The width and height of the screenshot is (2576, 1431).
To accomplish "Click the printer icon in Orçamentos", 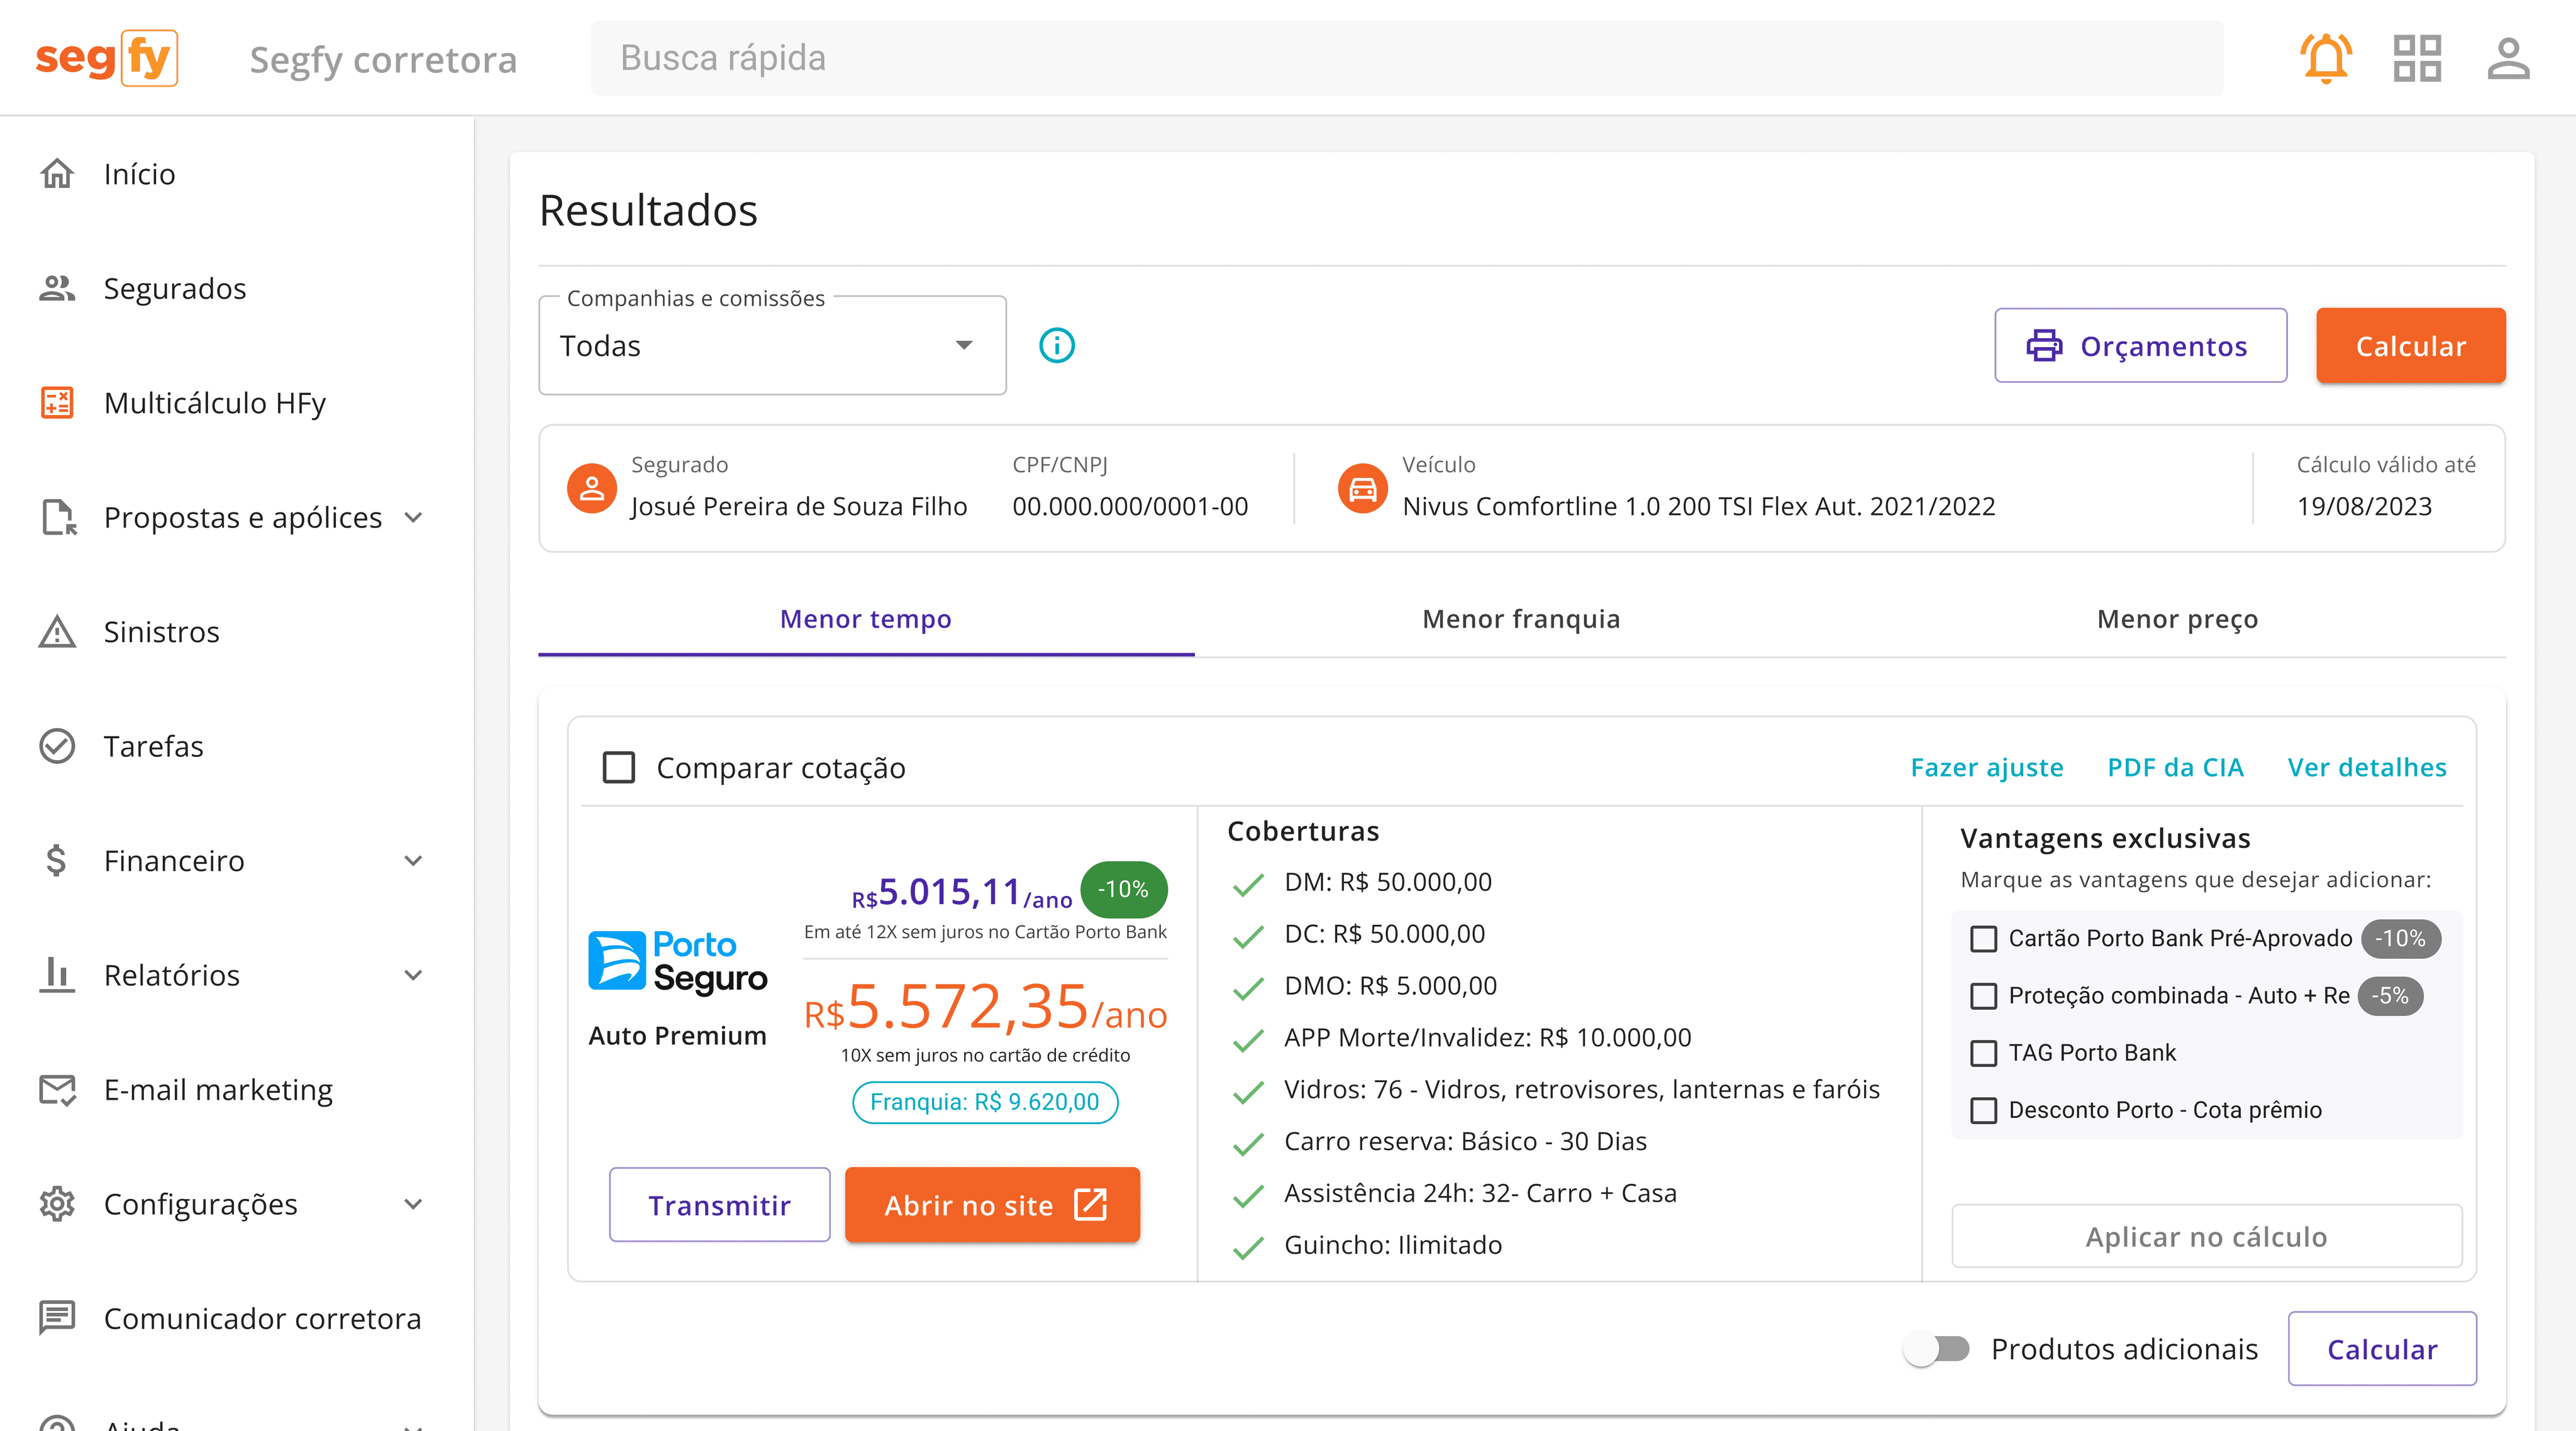I will pos(2044,346).
